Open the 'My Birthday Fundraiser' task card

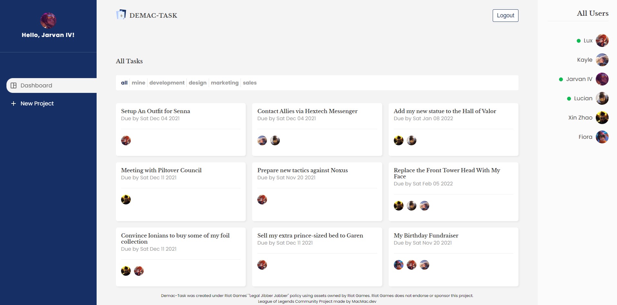(426, 236)
